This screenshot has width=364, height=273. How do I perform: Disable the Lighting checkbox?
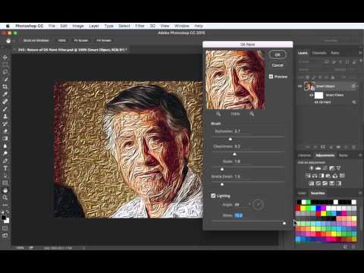(213, 196)
